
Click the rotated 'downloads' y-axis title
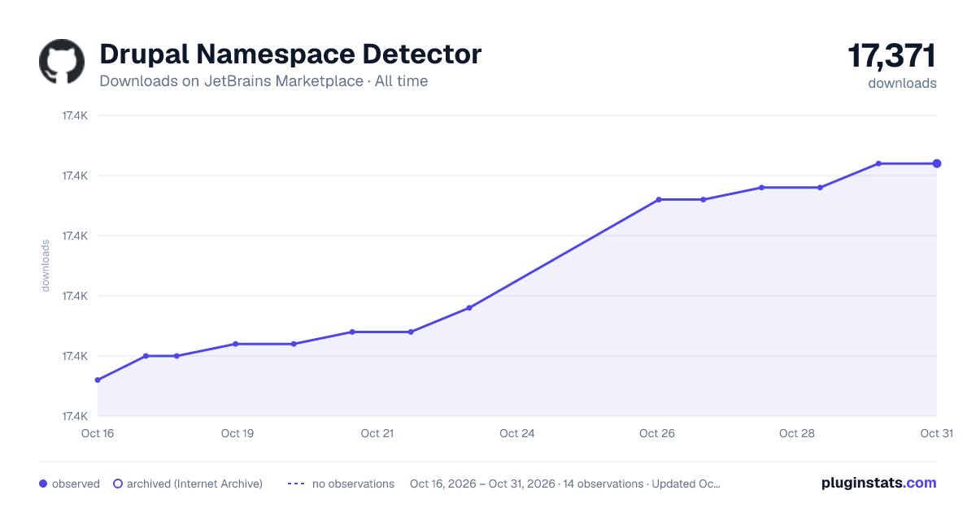[46, 266]
